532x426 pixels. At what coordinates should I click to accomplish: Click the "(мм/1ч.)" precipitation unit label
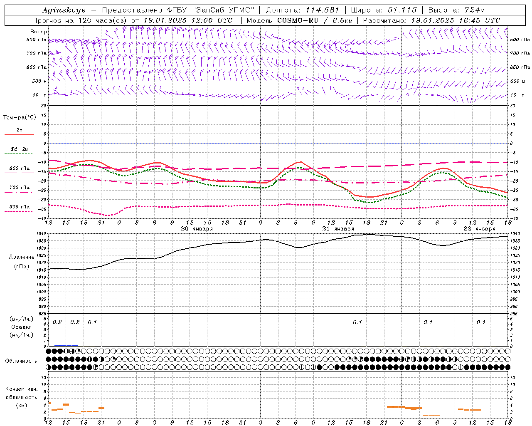coord(21,335)
